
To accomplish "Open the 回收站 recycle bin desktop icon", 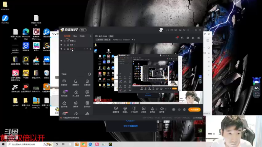I will [x=47, y=74].
